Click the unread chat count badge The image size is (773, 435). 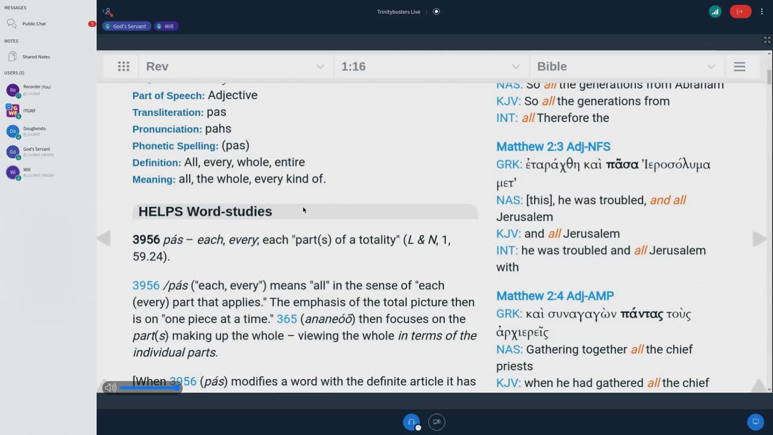tap(92, 24)
